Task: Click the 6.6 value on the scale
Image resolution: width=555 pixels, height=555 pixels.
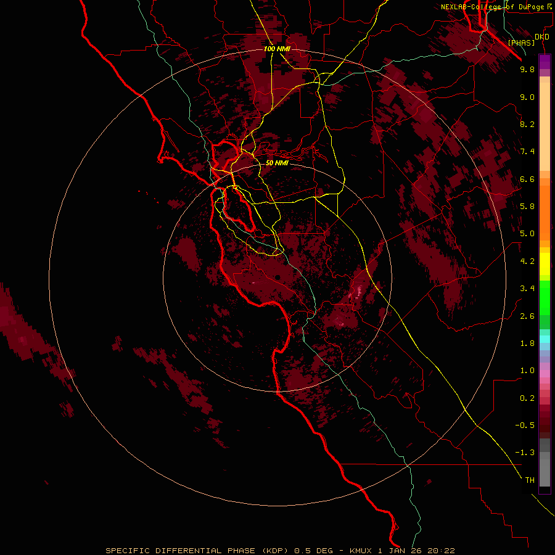Action: coord(527,179)
